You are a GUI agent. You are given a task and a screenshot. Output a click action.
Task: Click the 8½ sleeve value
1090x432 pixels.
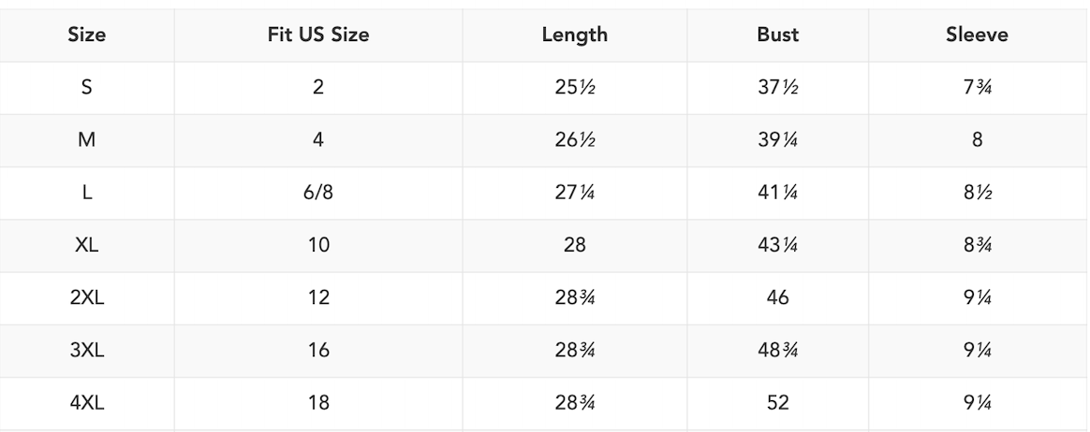coord(977,193)
